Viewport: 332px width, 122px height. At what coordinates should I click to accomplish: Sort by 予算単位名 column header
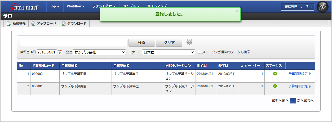tap(138, 66)
